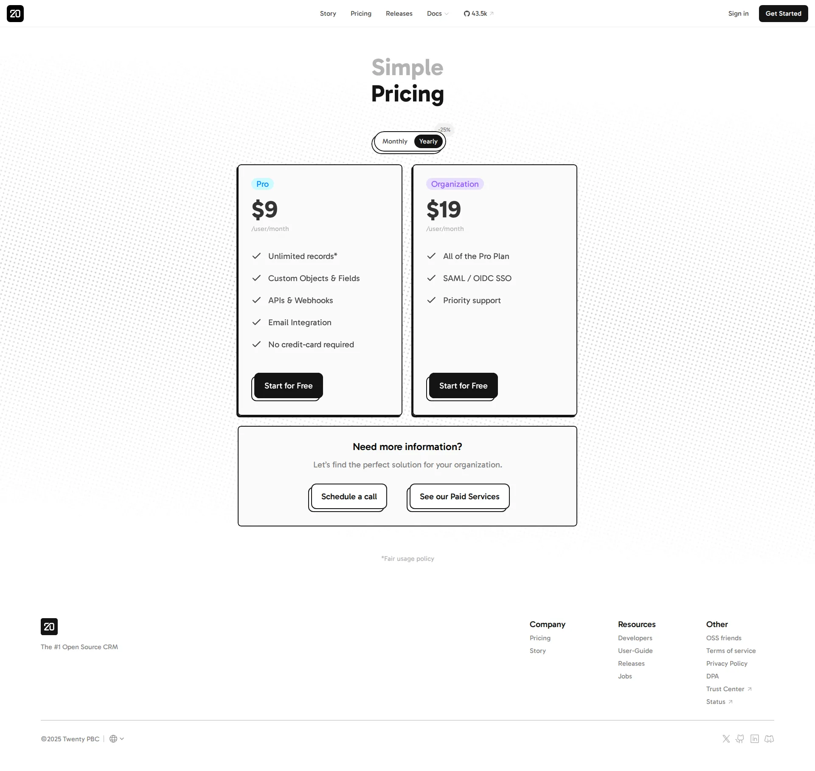Select Story in the top navigation
The width and height of the screenshot is (815, 771).
coord(328,13)
